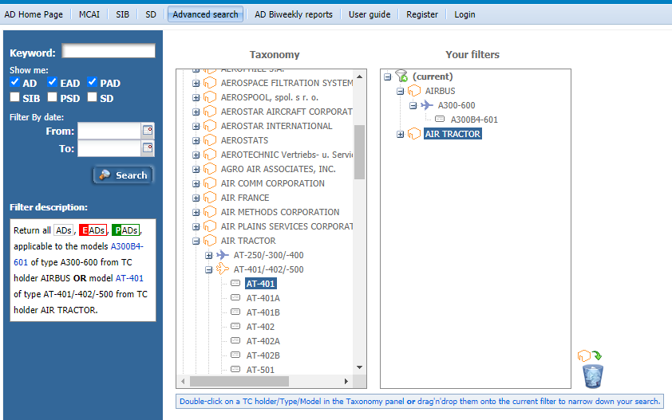Click the AIRBUS holder icon in Your filters
672x420 pixels.
414,91
